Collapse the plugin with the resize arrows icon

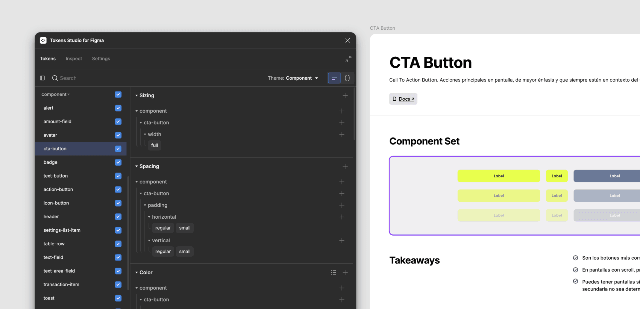(x=348, y=59)
